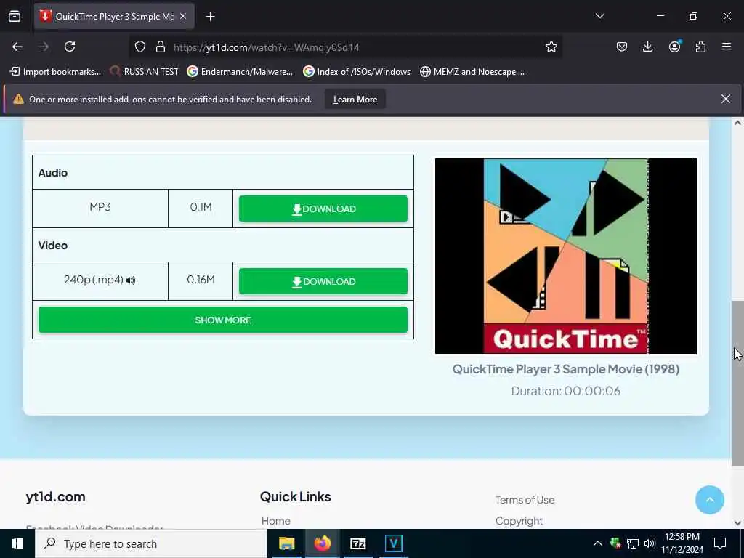This screenshot has width=744, height=558.
Task: Download the MP3 audio file
Action: (323, 209)
